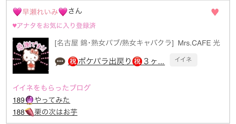
Task: Open blog post 189 やってみた
Action: pyautogui.click(x=41, y=100)
